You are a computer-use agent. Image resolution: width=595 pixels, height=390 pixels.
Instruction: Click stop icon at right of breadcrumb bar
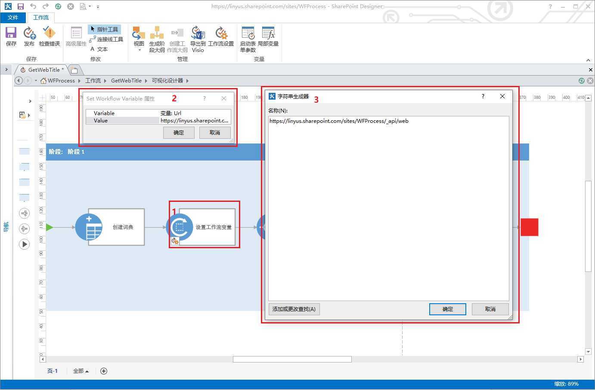[x=590, y=81]
